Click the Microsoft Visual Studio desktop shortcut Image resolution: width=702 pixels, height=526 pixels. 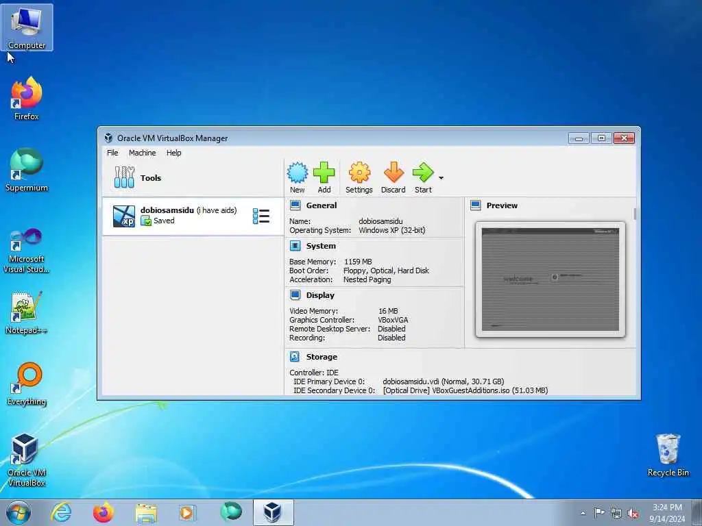point(27,251)
